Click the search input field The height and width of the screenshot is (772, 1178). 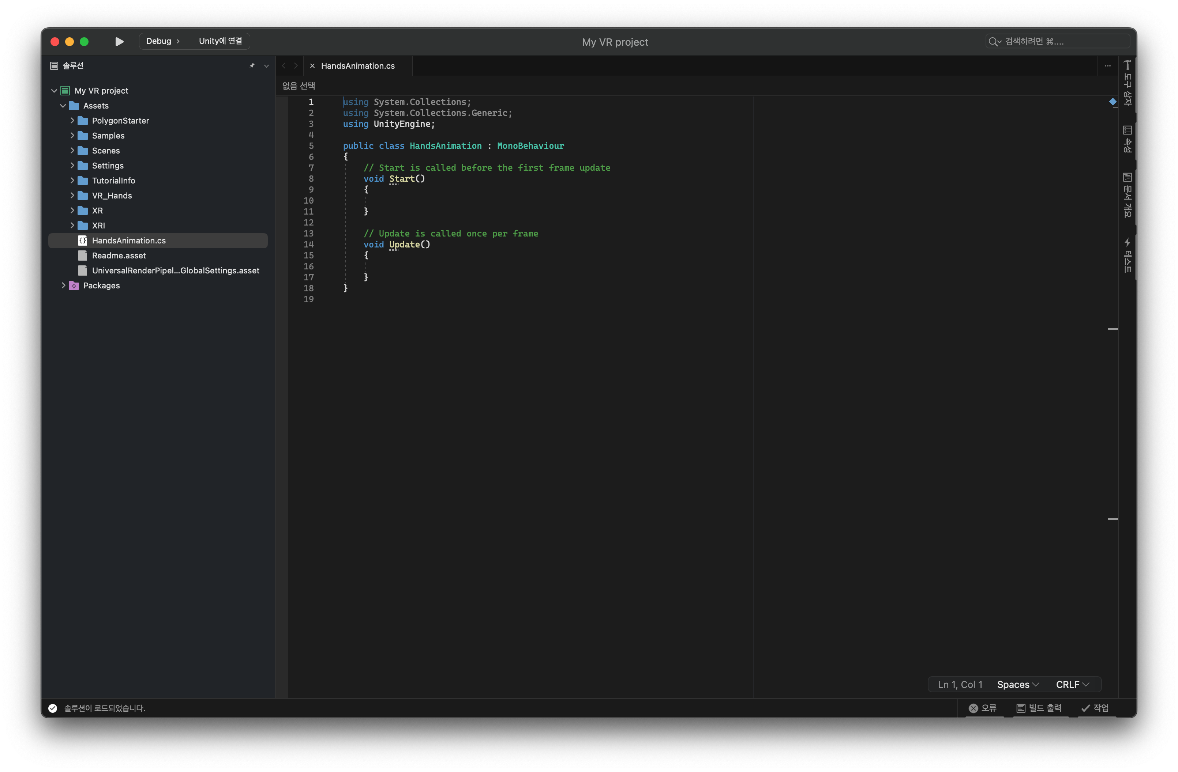1059,42
